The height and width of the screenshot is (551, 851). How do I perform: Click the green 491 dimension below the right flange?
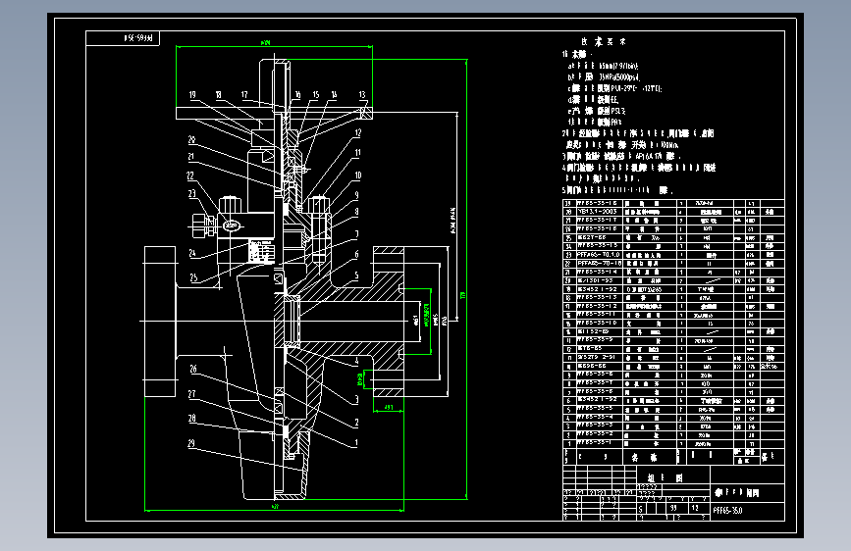[389, 407]
